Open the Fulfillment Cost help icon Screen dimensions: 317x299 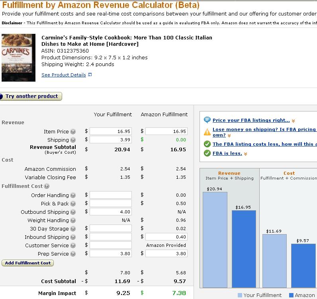click(47, 186)
